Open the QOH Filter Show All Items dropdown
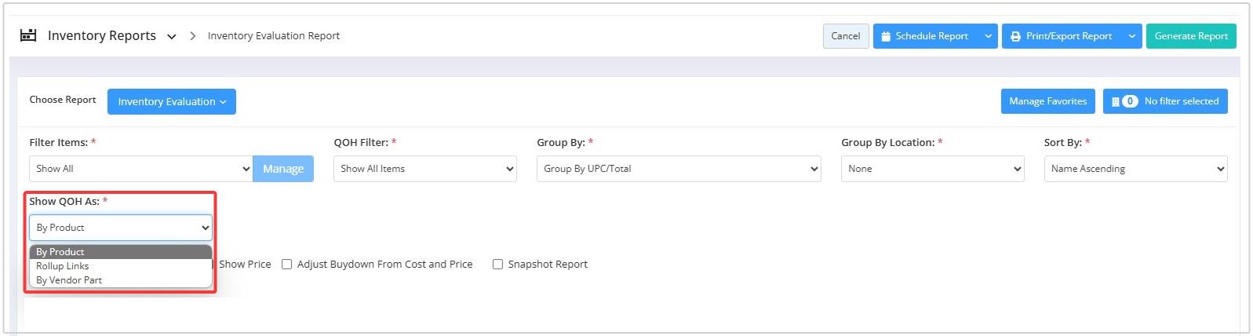Viewport: 1253px width, 336px height. 425,169
